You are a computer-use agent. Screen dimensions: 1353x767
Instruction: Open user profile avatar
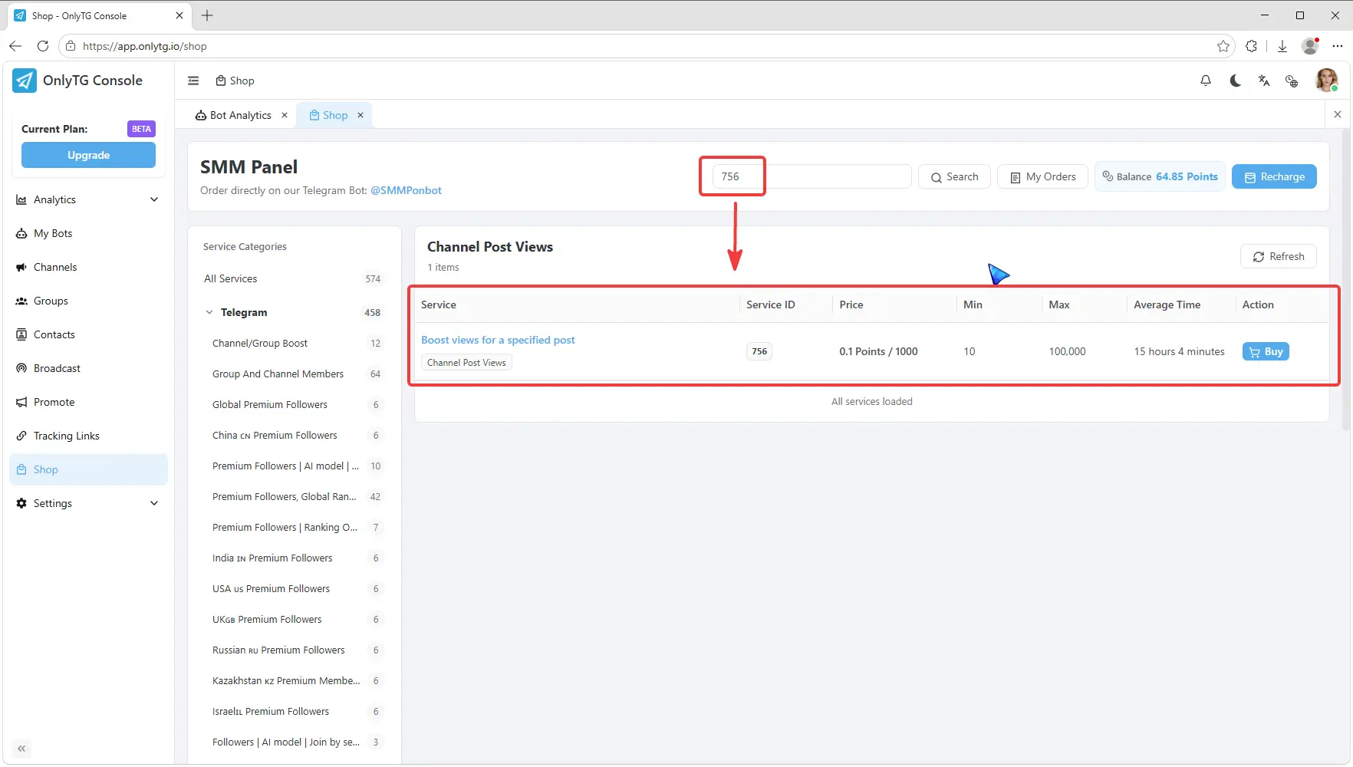coord(1326,80)
